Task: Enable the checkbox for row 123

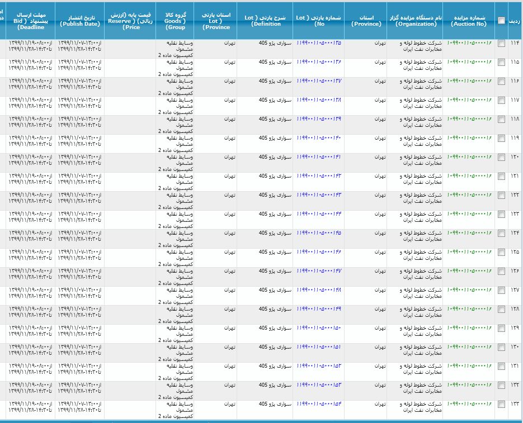Action: click(x=501, y=214)
